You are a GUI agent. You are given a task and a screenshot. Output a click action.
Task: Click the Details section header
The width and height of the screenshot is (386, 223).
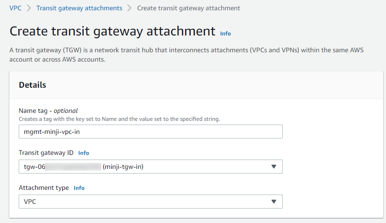point(32,85)
